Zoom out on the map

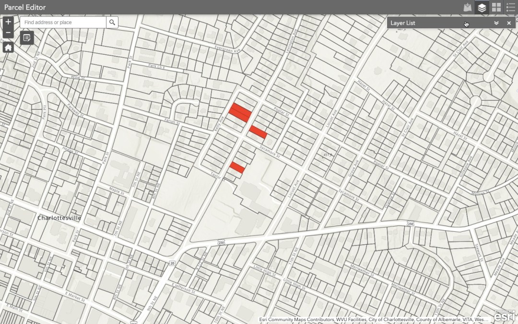click(8, 33)
